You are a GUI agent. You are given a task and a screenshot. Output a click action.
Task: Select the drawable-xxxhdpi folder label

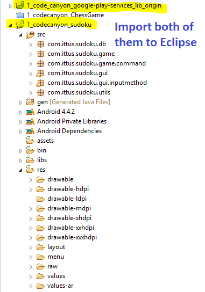pos(72,237)
